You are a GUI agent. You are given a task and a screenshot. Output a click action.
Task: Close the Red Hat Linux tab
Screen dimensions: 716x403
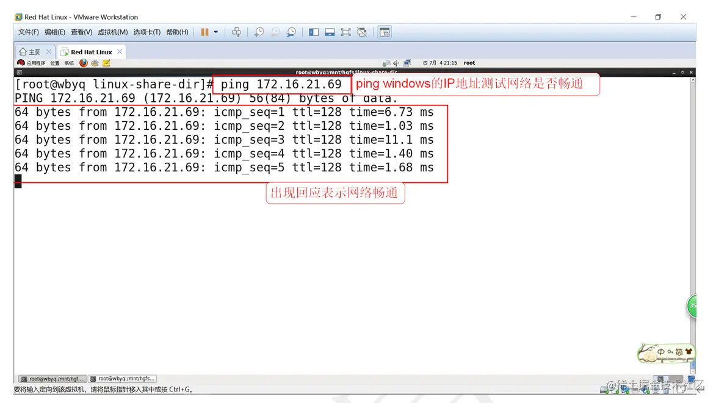click(120, 51)
